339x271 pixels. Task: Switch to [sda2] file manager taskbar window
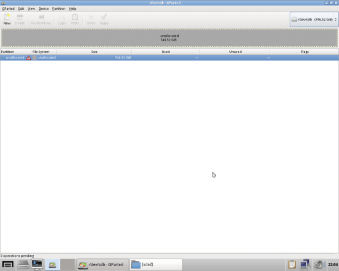click(156, 264)
